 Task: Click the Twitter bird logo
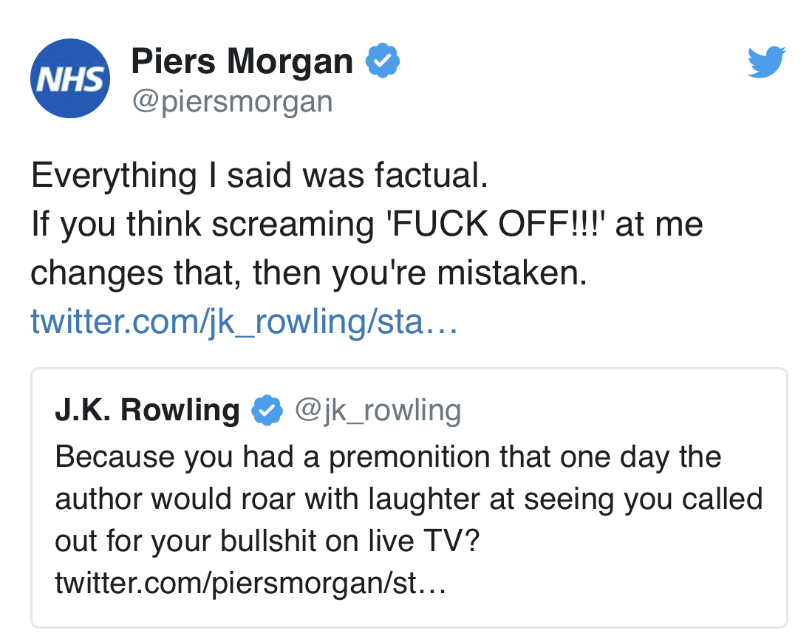point(766,62)
